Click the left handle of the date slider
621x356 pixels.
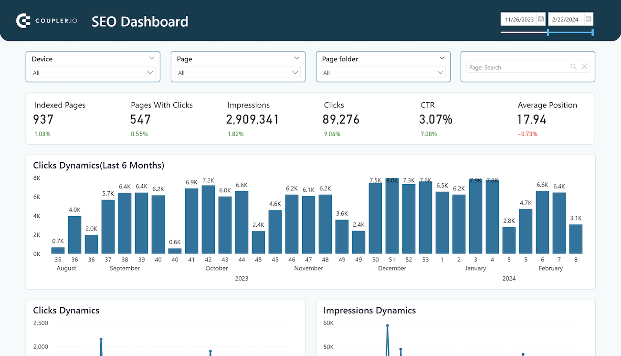click(x=547, y=33)
